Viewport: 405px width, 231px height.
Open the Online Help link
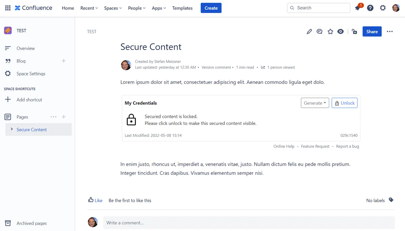pos(284,146)
